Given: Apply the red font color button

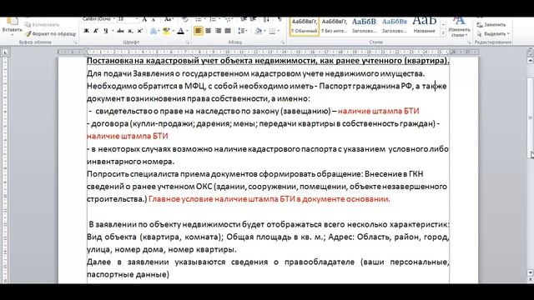Looking at the screenshot, I should click(181, 31).
